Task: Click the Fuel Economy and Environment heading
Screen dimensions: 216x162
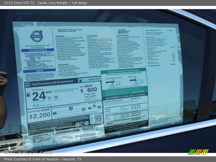Action: 52,83
